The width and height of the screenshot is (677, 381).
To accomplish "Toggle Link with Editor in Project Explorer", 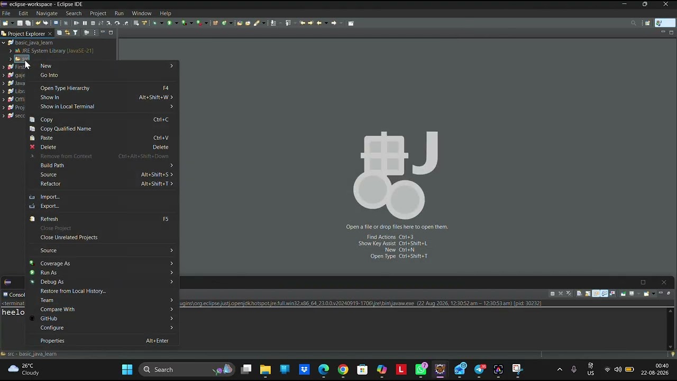I will [x=67, y=33].
